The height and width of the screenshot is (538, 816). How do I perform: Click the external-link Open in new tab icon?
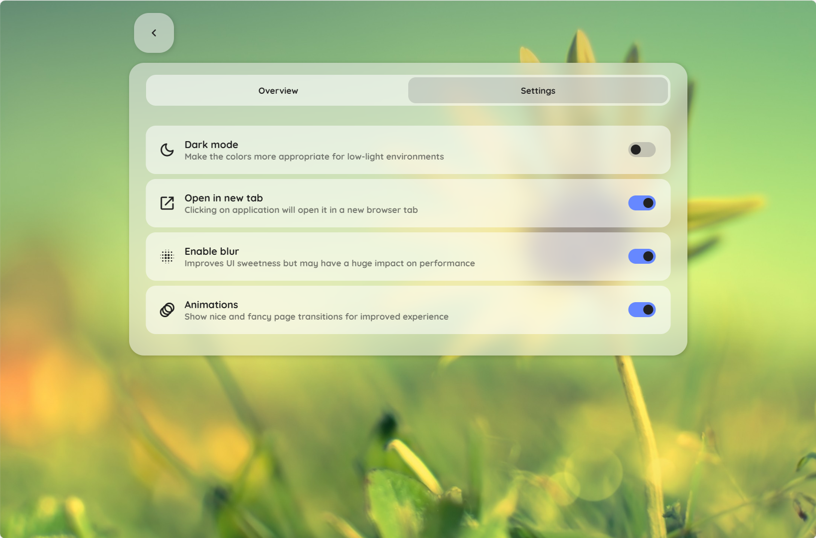click(x=167, y=203)
